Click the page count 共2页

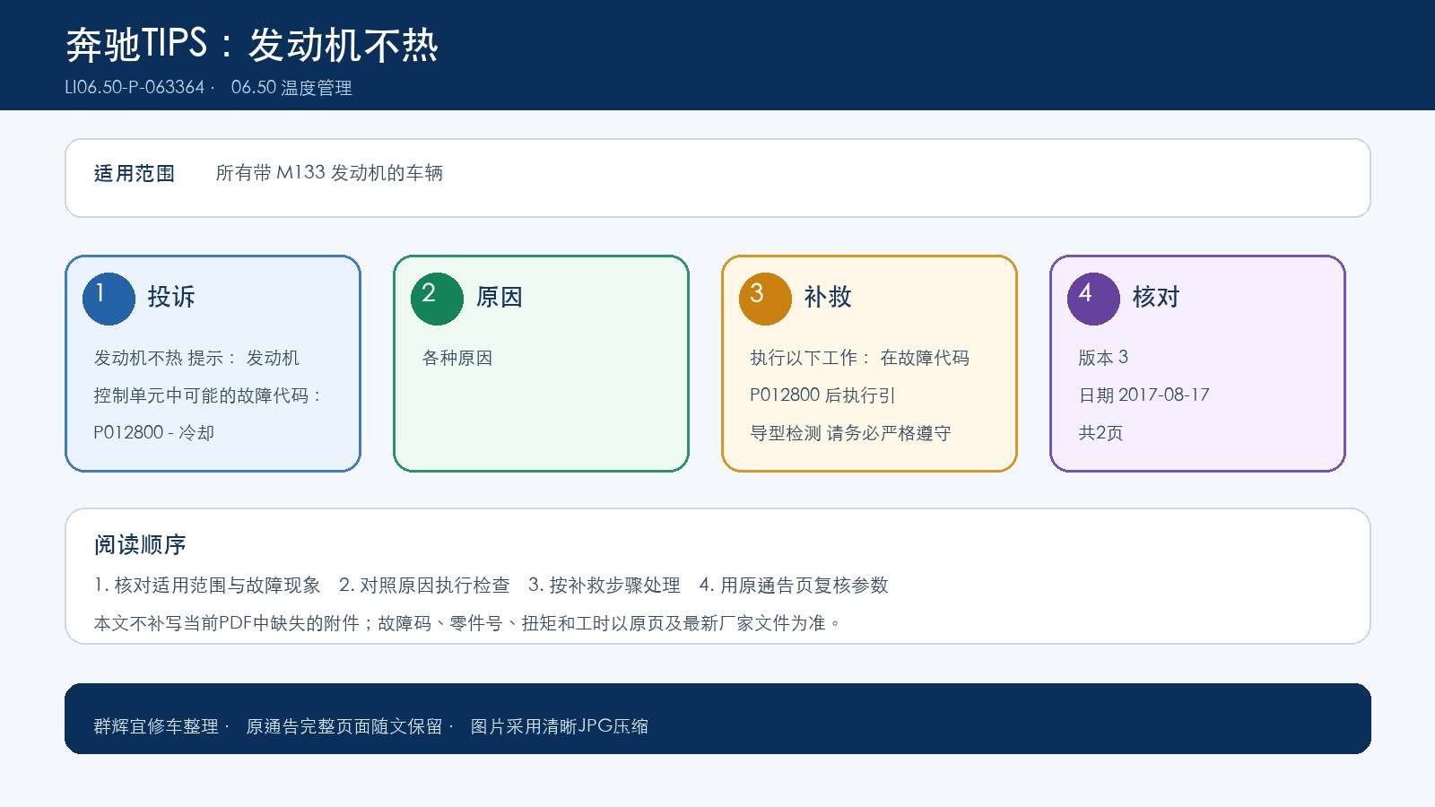1100,433
